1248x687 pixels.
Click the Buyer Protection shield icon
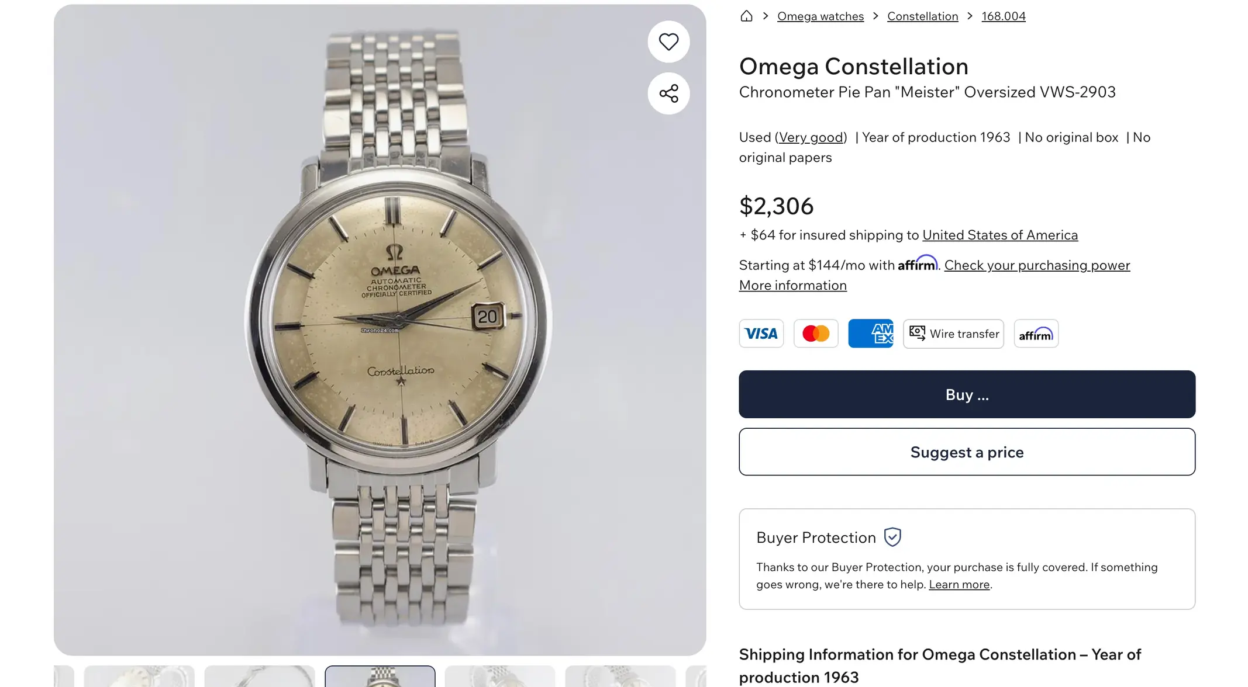coord(892,537)
